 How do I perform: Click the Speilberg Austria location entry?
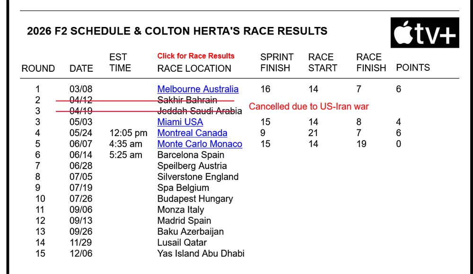pyautogui.click(x=192, y=166)
